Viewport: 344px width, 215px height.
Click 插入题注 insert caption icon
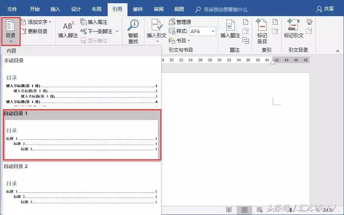[x=230, y=25]
